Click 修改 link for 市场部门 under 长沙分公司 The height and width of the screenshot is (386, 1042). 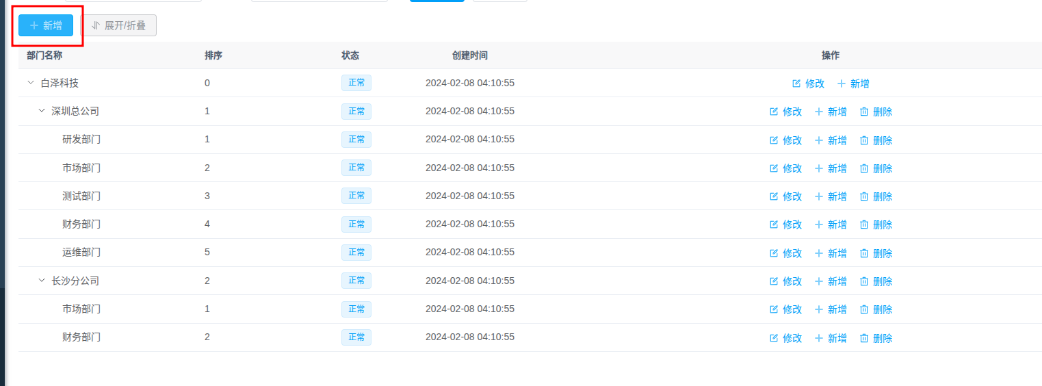[x=792, y=309]
